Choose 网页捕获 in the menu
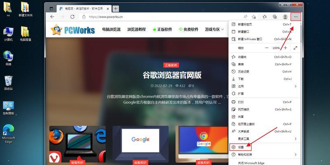This screenshot has height=165, width=330. [264, 109]
